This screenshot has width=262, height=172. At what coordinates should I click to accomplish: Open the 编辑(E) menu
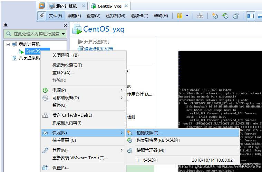click(x=74, y=16)
